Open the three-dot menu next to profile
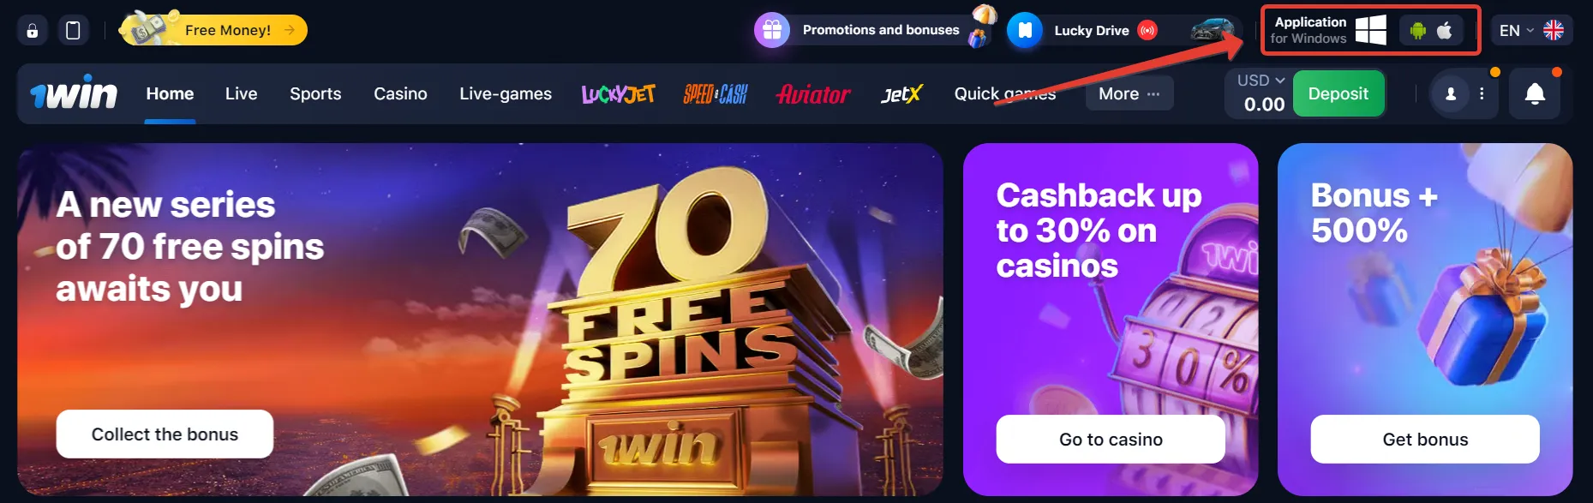This screenshot has width=1593, height=503. click(x=1482, y=93)
